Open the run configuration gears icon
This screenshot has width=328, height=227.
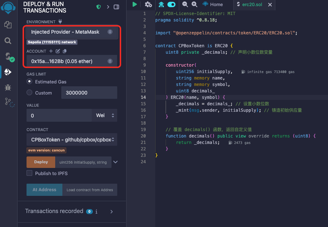(148, 4)
